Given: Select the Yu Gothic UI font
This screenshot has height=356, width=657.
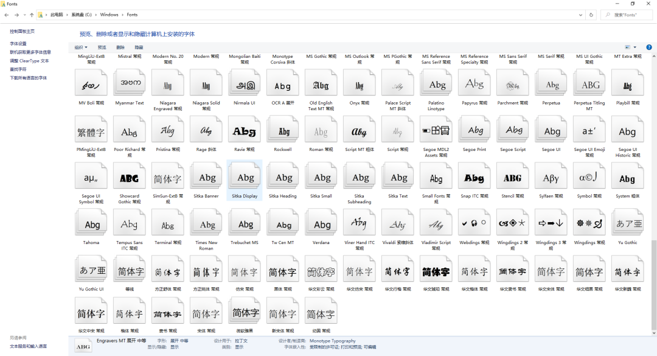Looking at the screenshot, I should click(91, 270).
